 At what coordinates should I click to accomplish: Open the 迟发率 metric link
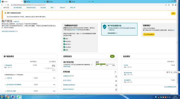pyautogui.click(x=126, y=65)
